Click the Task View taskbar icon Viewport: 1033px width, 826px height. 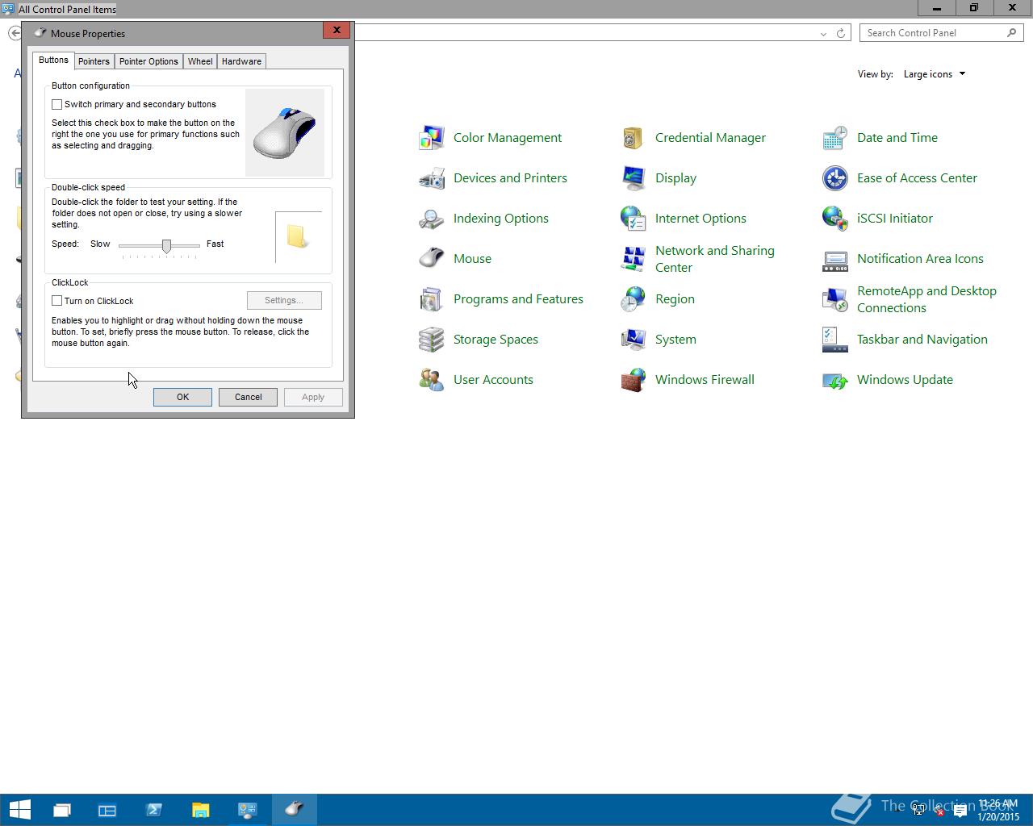[61, 809]
